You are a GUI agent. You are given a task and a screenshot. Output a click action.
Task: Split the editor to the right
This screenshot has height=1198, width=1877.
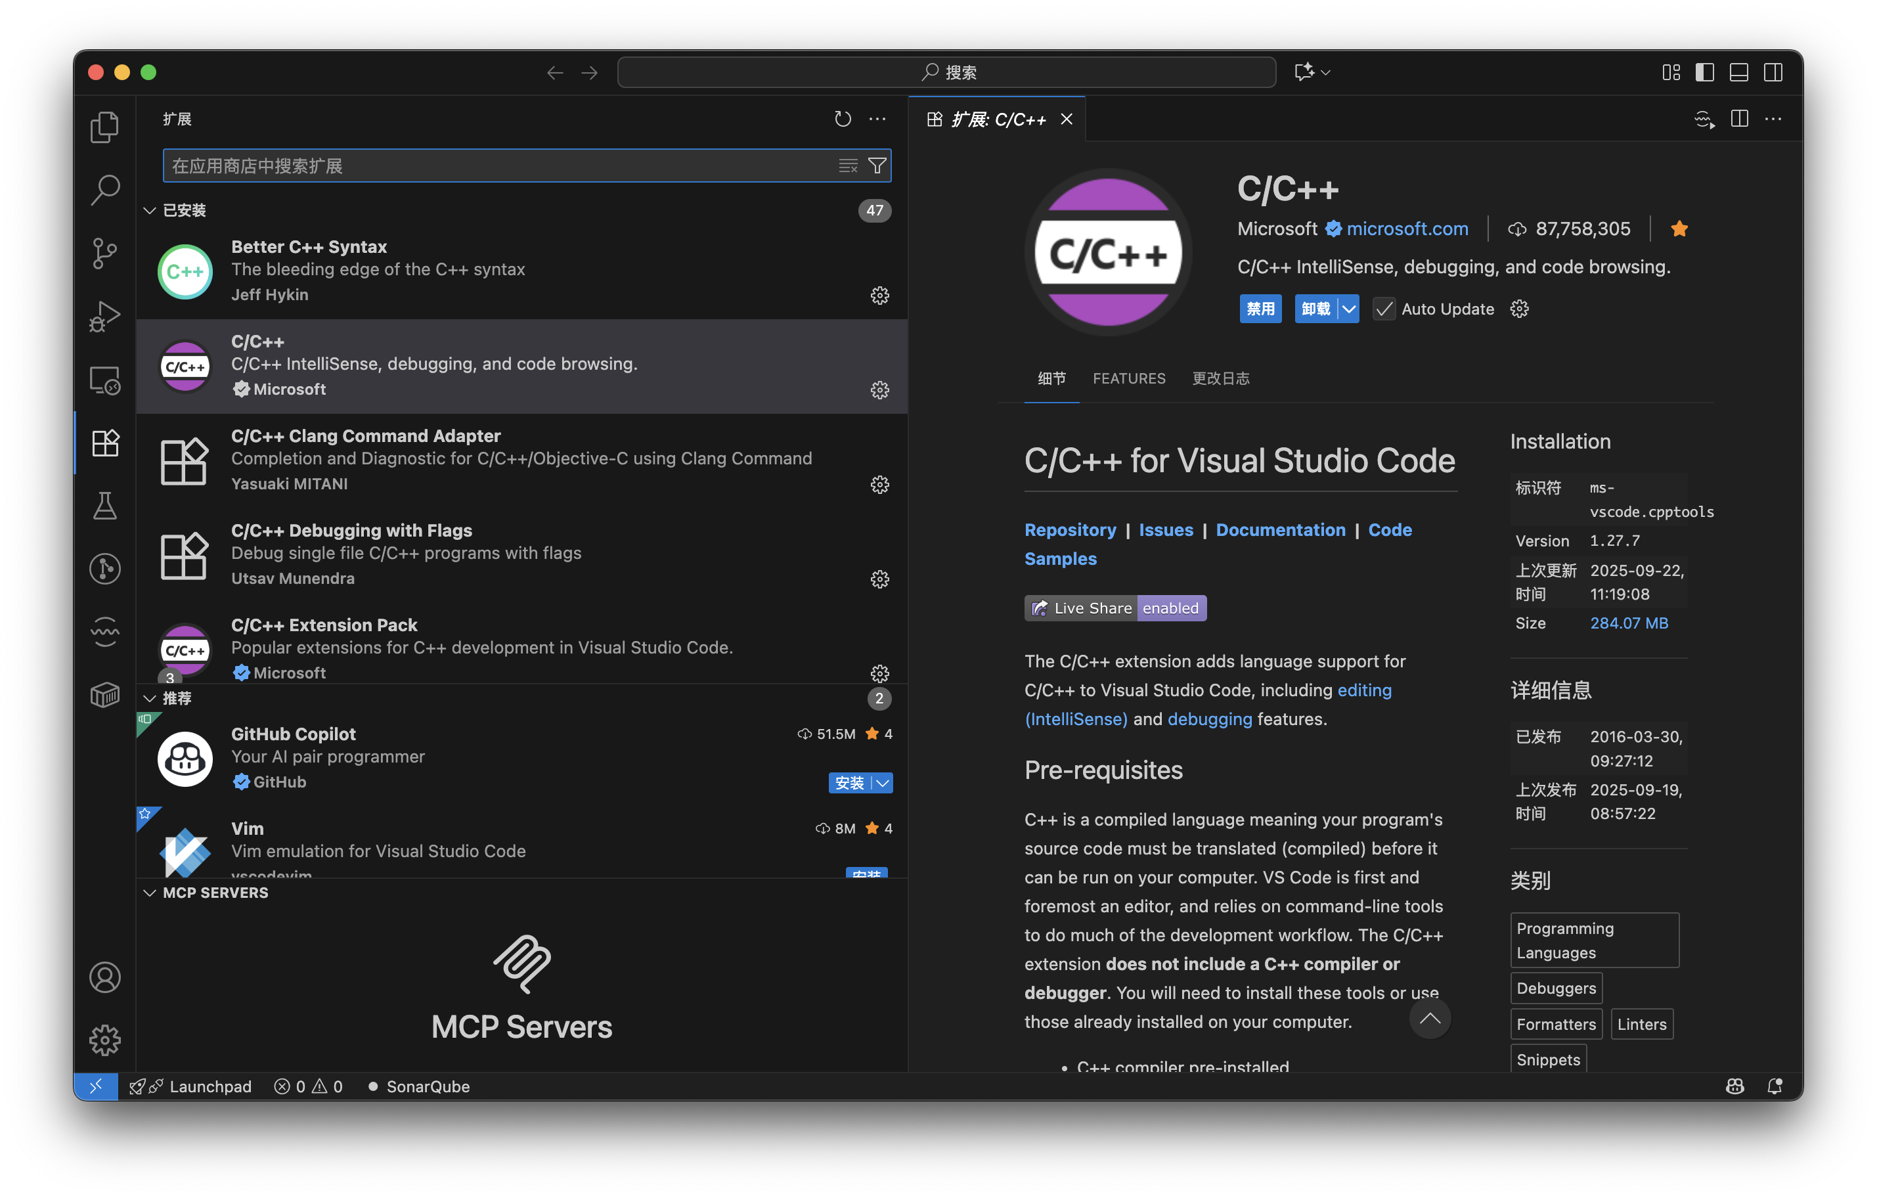coord(1739,118)
